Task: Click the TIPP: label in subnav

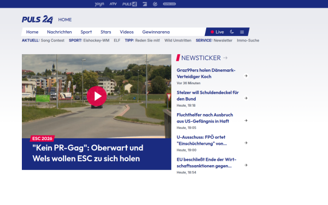Action: tap(130, 40)
